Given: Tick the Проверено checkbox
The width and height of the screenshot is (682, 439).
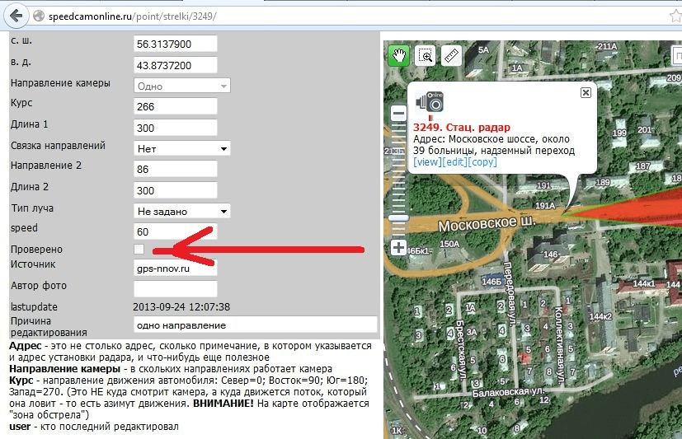Looking at the screenshot, I should coord(139,249).
